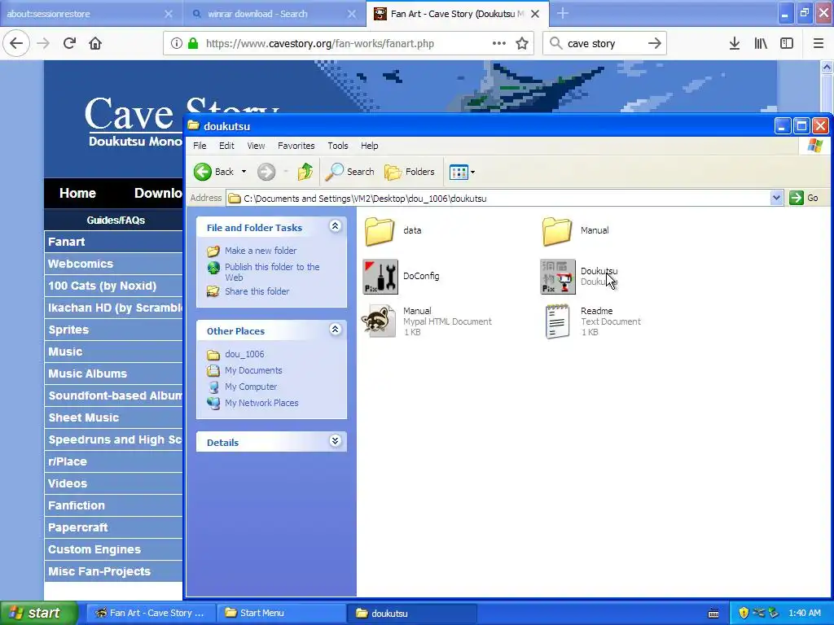
Task: Select the DoConfig application icon
Action: (380, 277)
